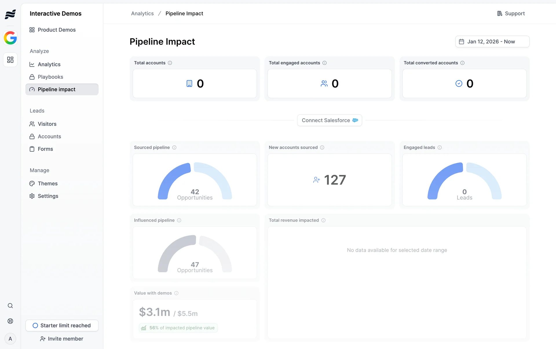
Task: Click the user avatar 'A' icon
Action: pos(10,339)
